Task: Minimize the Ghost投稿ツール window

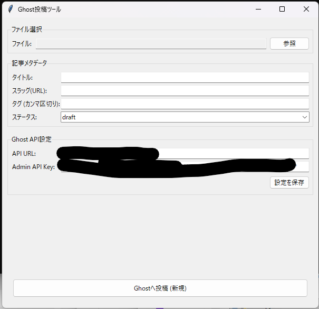Action: (x=258, y=9)
